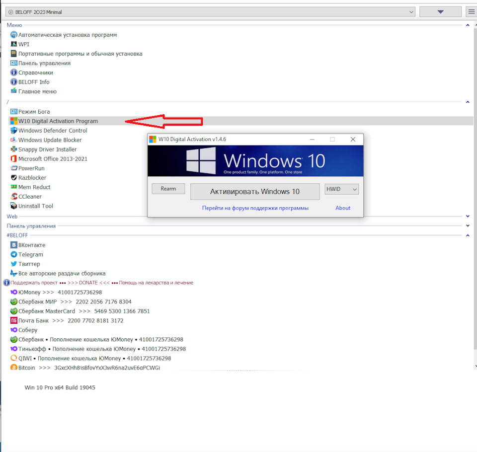Click the Почта Банк icon
The width and height of the screenshot is (477, 452).
14,320
